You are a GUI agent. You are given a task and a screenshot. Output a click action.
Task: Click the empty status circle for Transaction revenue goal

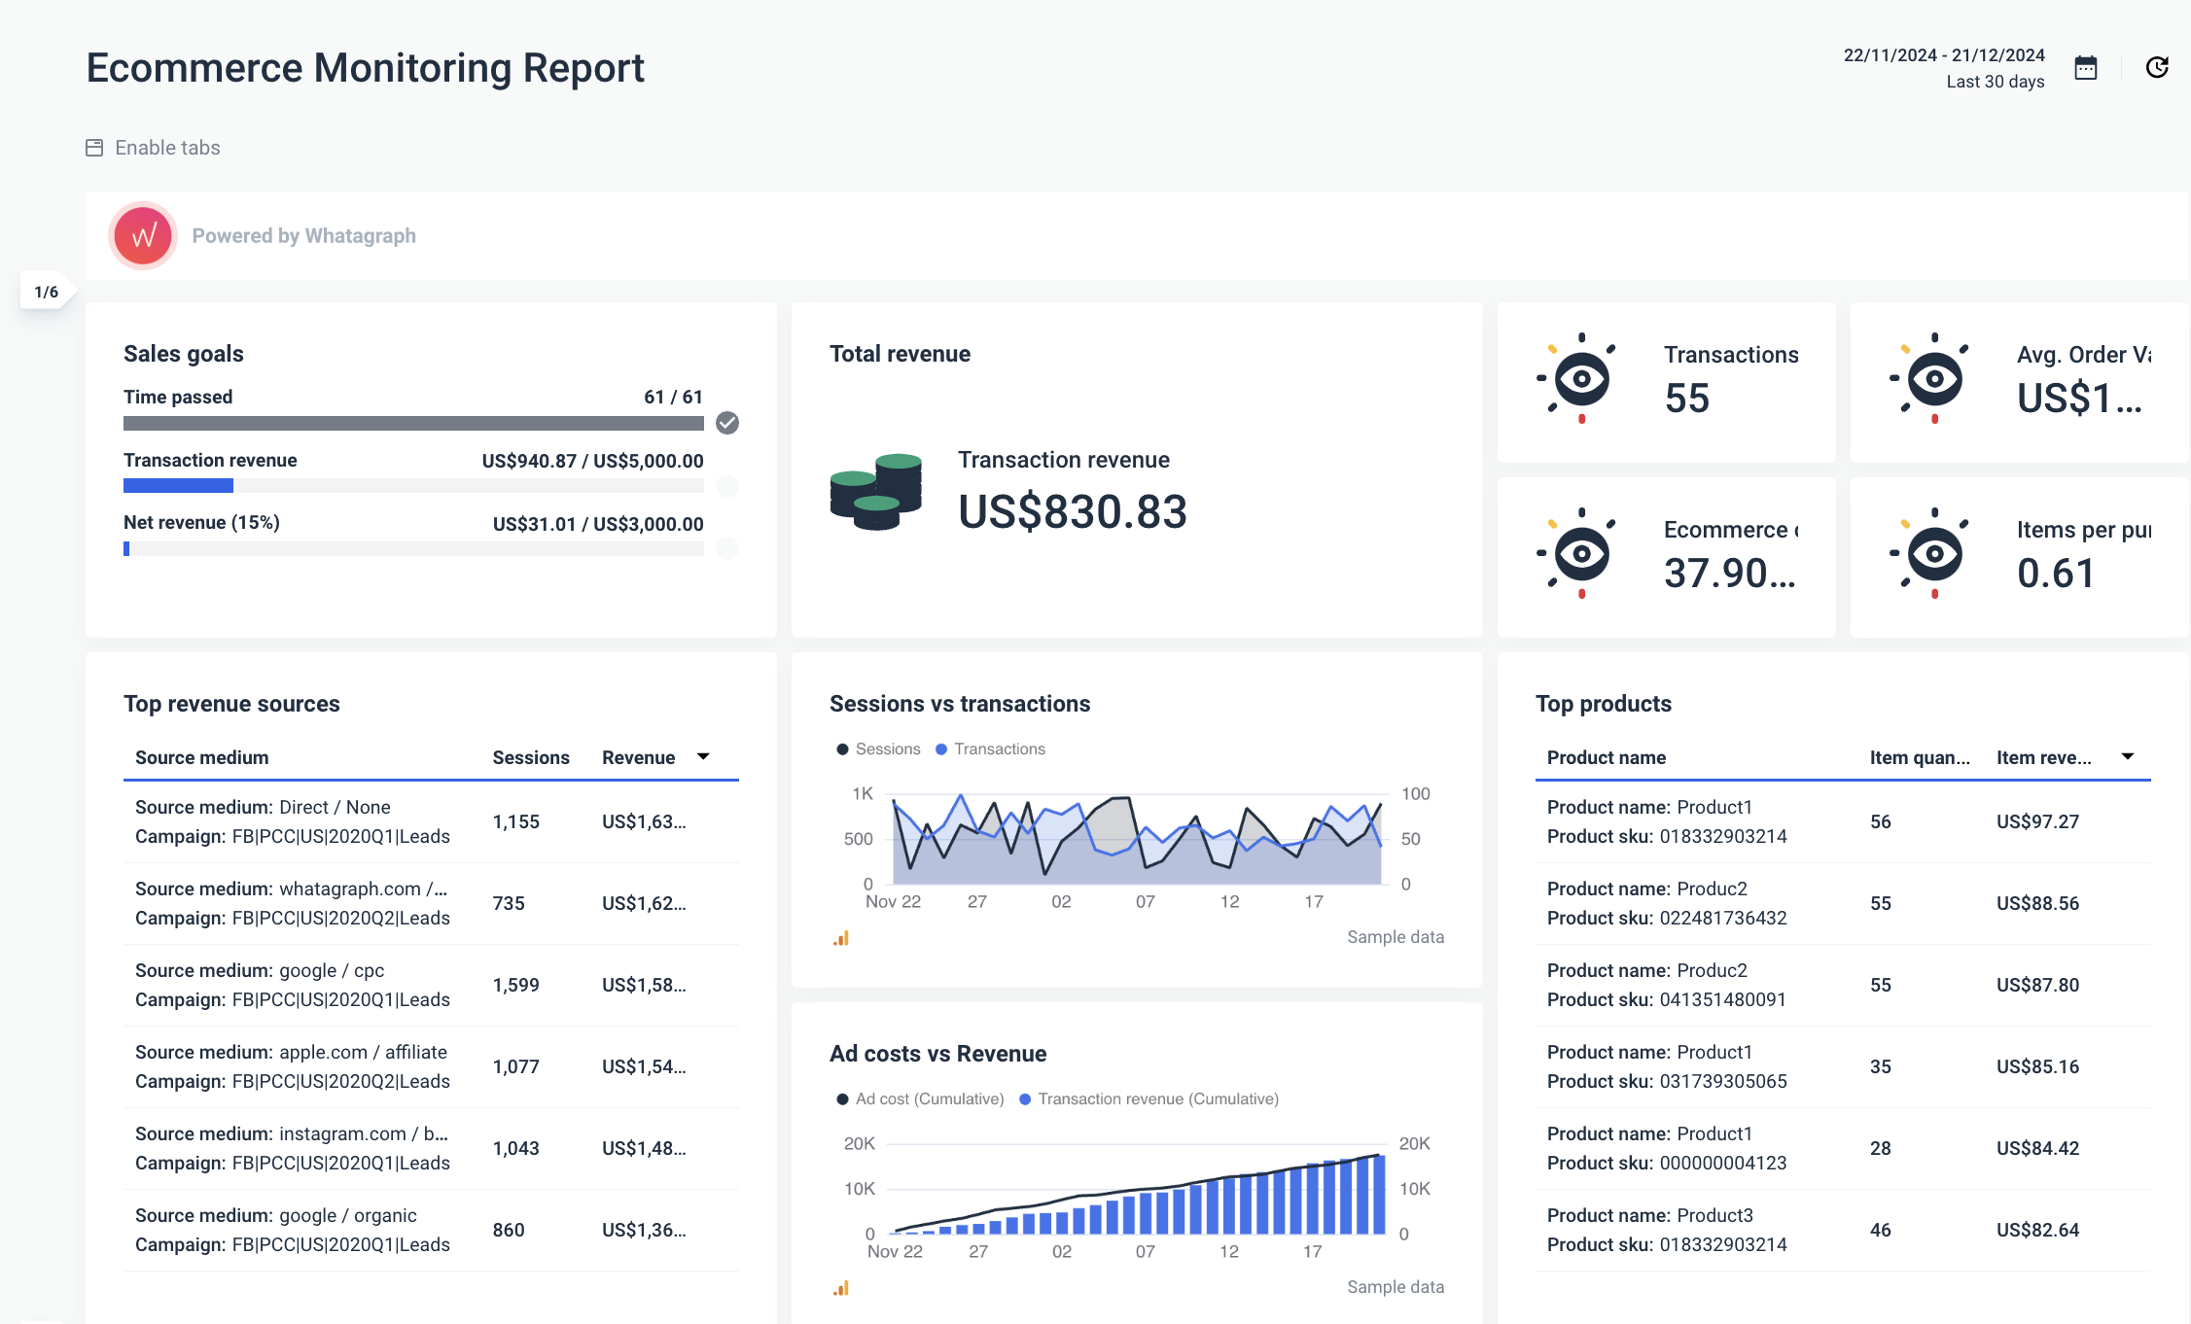727,486
